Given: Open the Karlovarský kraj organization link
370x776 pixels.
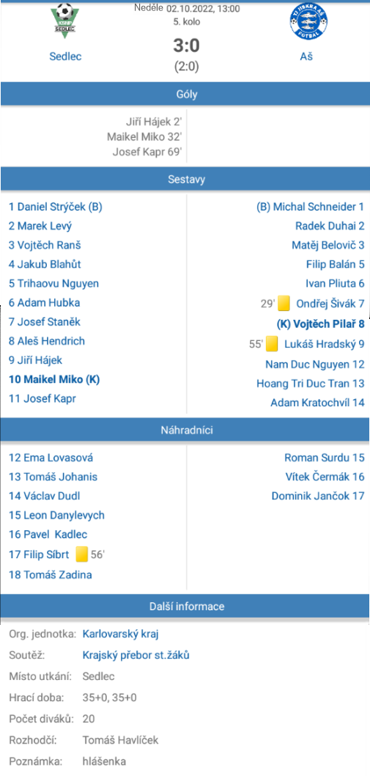Looking at the screenshot, I should point(120,634).
